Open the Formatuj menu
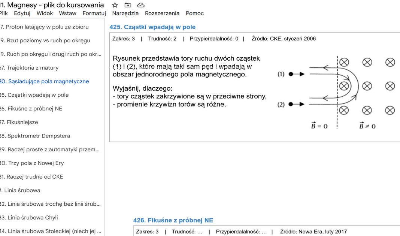This screenshot has width=400, height=236. pos(94,13)
